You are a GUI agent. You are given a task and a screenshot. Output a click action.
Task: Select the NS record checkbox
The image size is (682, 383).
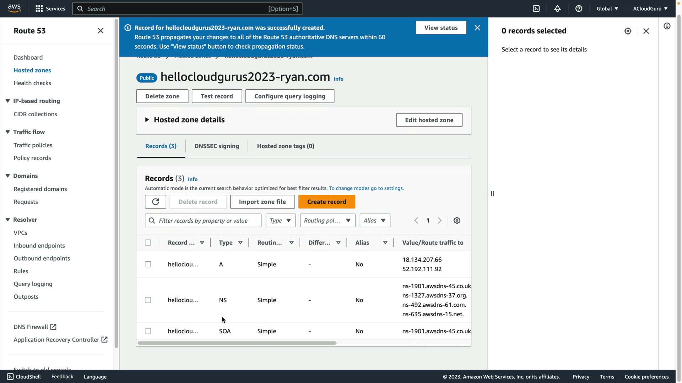tap(148, 300)
